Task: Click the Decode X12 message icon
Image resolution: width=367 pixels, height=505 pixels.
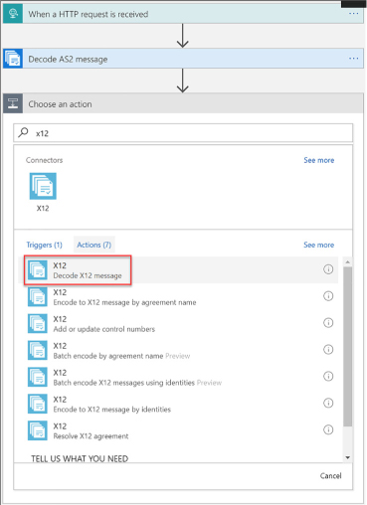Action: point(38,269)
